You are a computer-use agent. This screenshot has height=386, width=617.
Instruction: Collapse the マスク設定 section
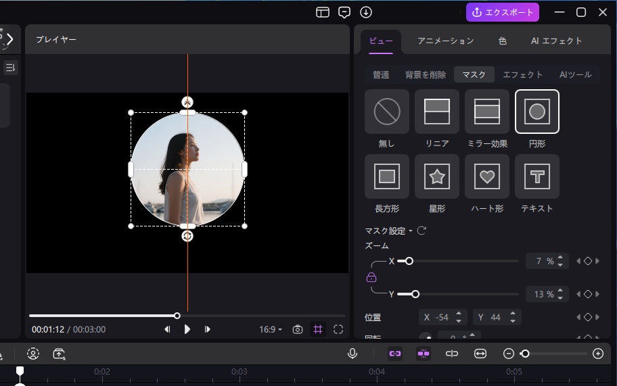411,231
